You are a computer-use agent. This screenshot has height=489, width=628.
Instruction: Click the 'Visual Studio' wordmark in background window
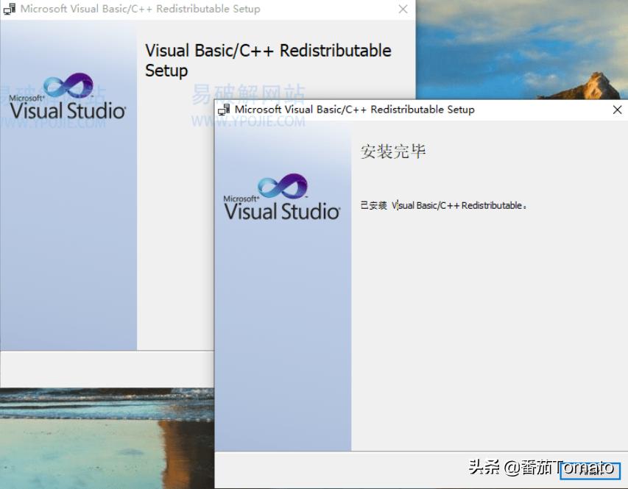[x=68, y=111]
